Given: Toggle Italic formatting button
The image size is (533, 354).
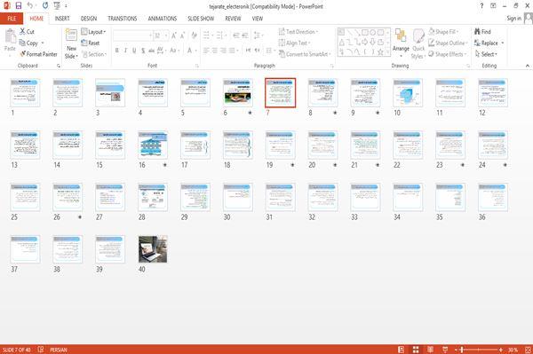Looking at the screenshot, I should (125, 51).
